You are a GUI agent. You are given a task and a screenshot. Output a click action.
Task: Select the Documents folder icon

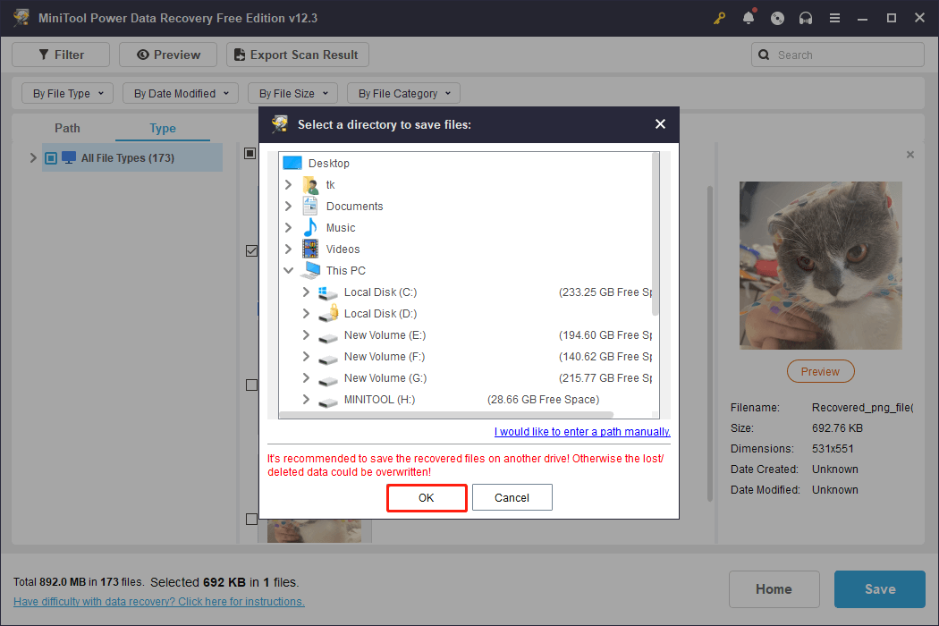tap(310, 206)
